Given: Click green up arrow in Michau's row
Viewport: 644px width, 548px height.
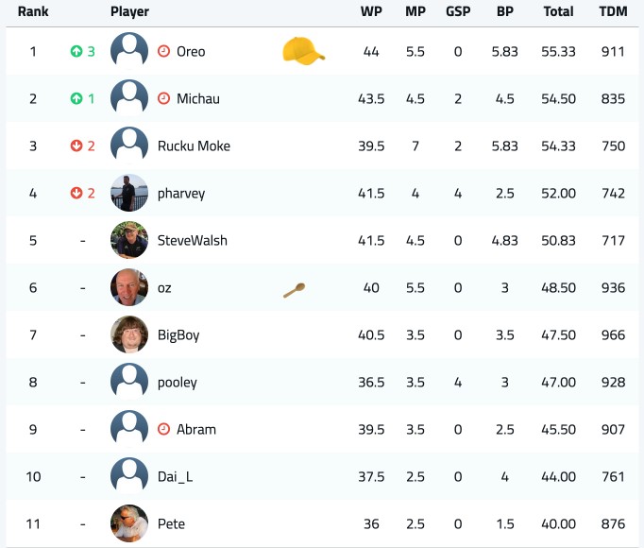Looking at the screenshot, I should (76, 98).
